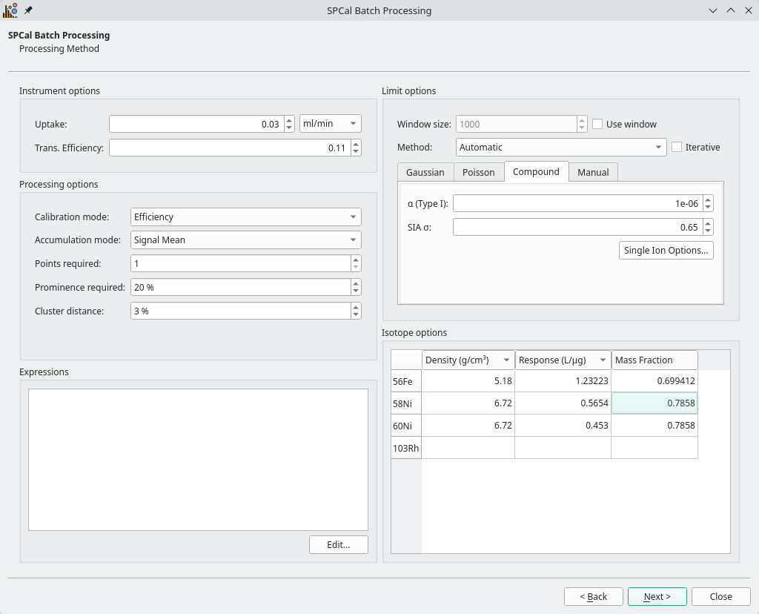Screen dimensions: 759x614
Task: Click the Mass Fraction column header
Action: pos(654,360)
